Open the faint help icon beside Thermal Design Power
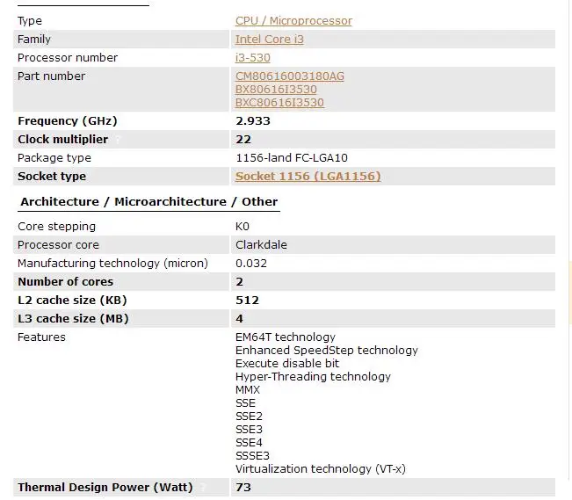This screenshot has width=572, height=500. [x=203, y=487]
